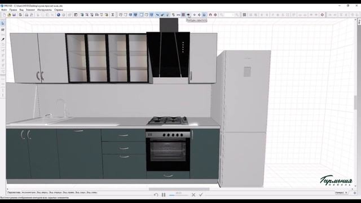Click the sigma report icon

pos(113,15)
